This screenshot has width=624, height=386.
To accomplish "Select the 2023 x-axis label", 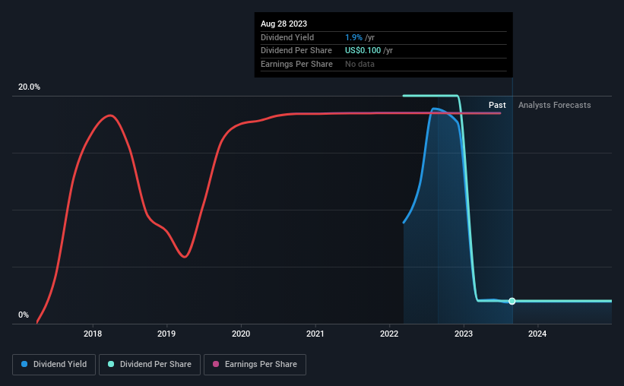I will 464,334.
